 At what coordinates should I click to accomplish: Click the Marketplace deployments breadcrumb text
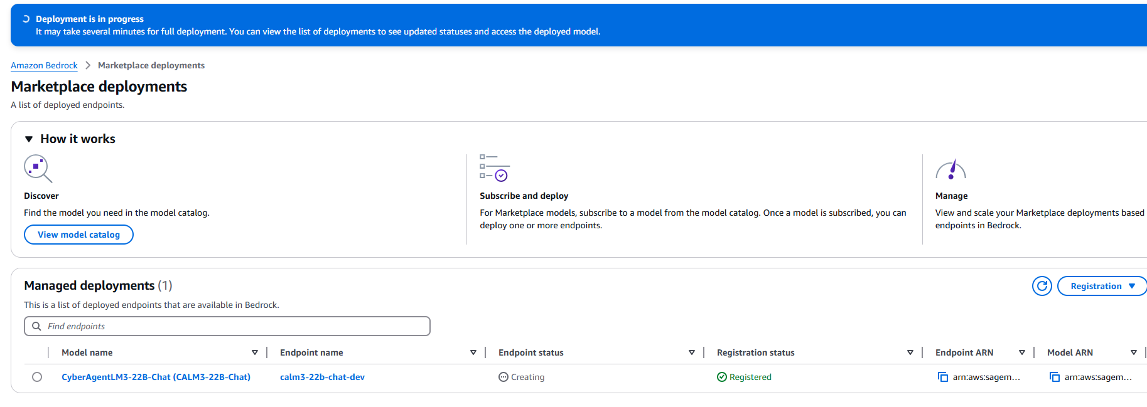point(151,65)
